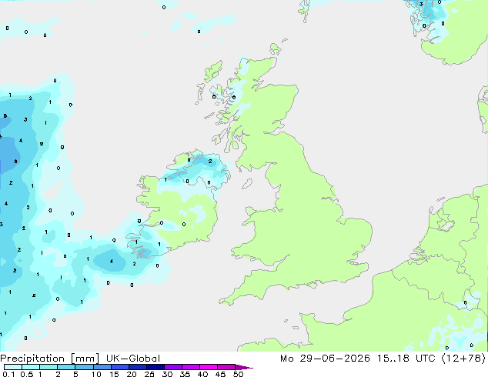Click the value '2' over Northern Ireland

(x=210, y=161)
